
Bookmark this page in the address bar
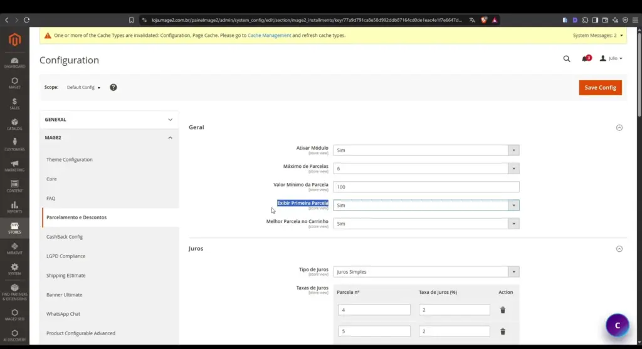pyautogui.click(x=131, y=19)
